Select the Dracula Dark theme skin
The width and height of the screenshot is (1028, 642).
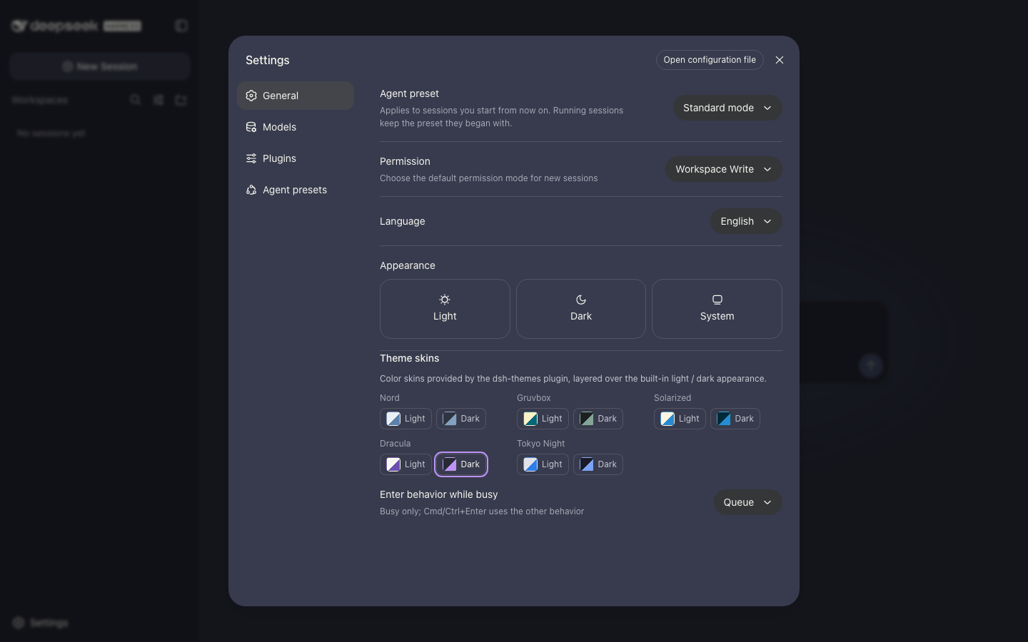[461, 464]
